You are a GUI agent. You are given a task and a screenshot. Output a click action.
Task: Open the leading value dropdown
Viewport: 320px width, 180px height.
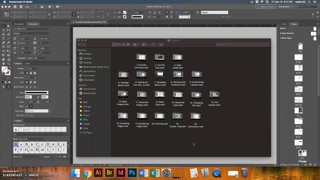[50, 38]
